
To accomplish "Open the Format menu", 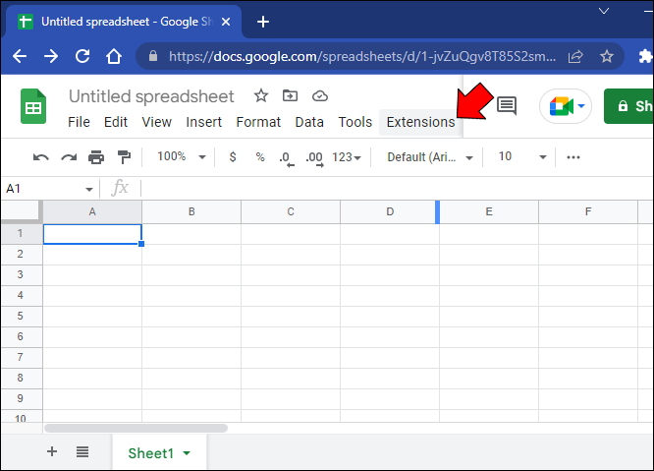I will [x=258, y=122].
